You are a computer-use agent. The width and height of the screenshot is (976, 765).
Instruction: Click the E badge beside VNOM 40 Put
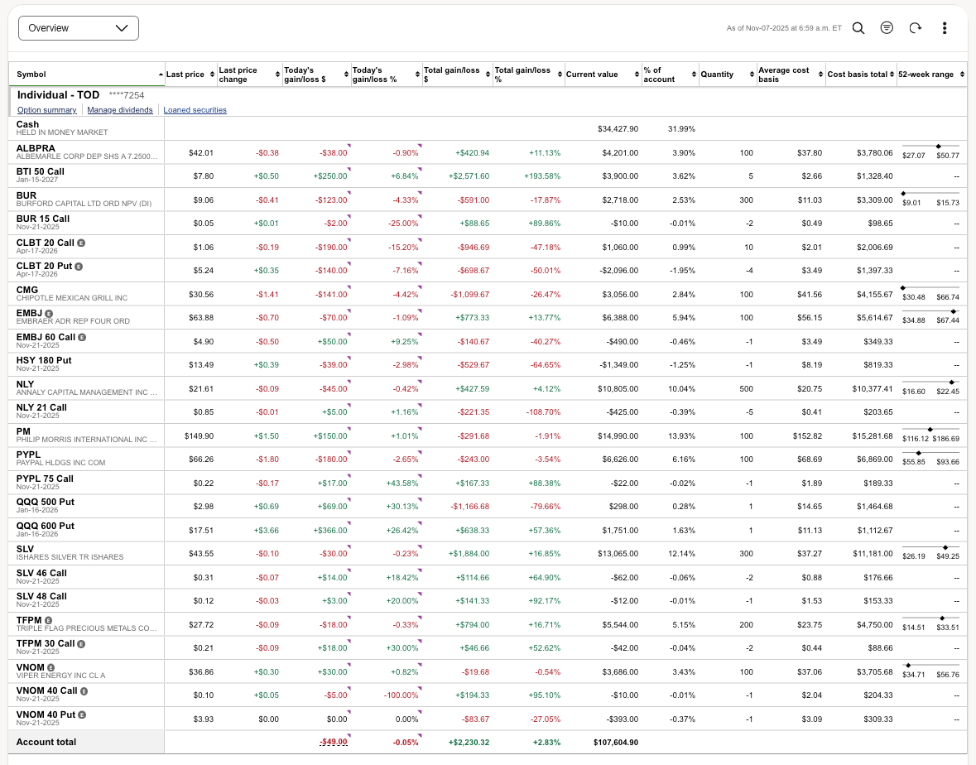tap(83, 714)
